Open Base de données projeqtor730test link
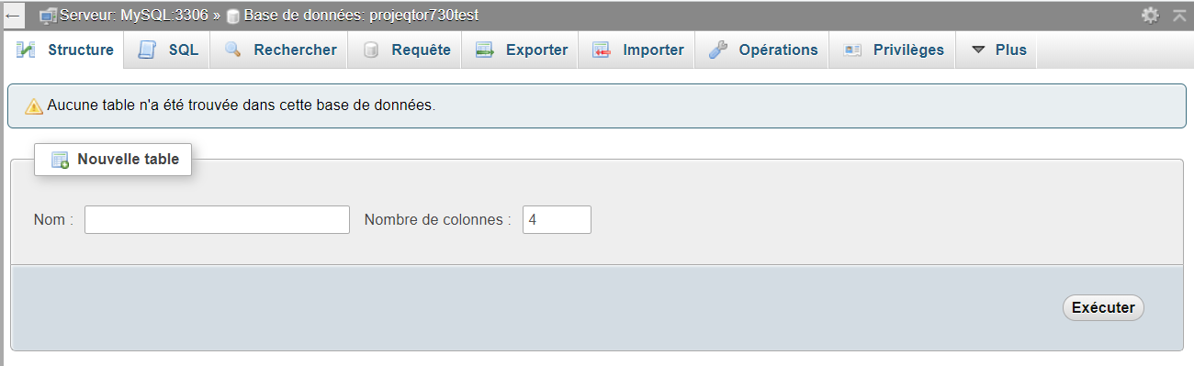This screenshot has height=366, width=1194. click(x=361, y=16)
